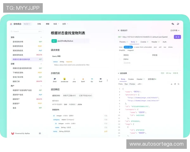This screenshot has width=190, height=152.
Task: Switch response view to Pretty
Action: pos(121,84)
